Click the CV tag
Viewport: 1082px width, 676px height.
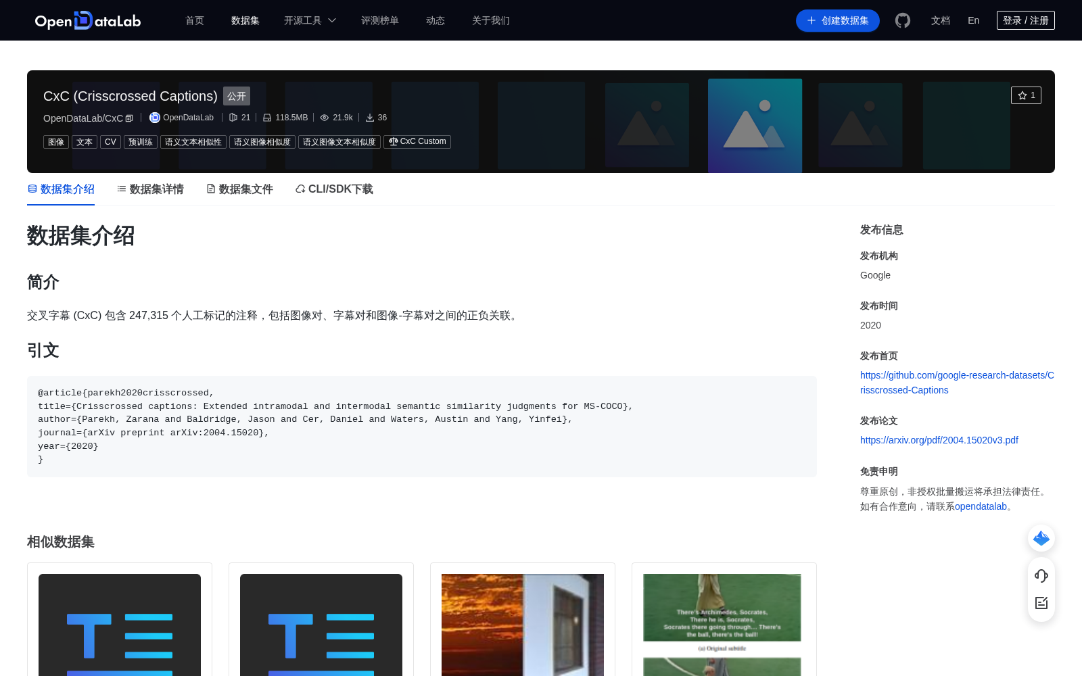pyautogui.click(x=110, y=142)
